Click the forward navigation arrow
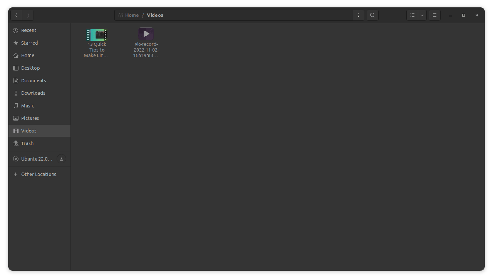This screenshot has height=280, width=493. point(28,15)
